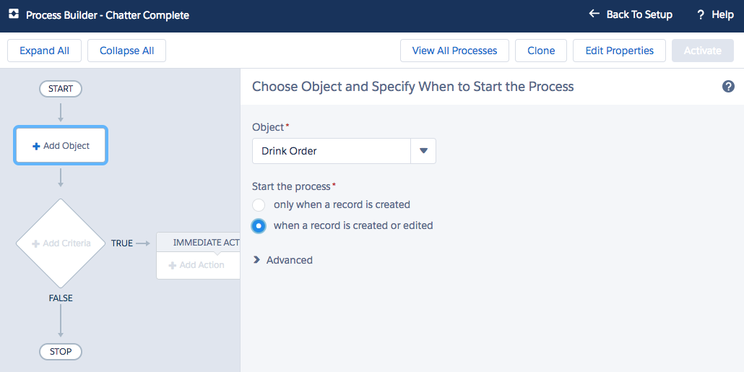Click the plus icon on Add Object node
Image resolution: width=744 pixels, height=372 pixels.
pos(37,146)
